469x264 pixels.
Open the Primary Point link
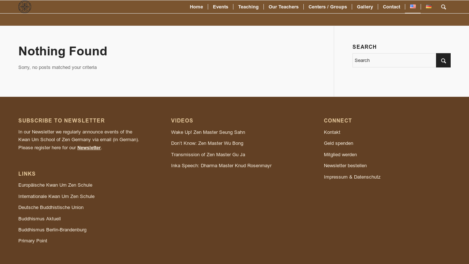point(33,241)
